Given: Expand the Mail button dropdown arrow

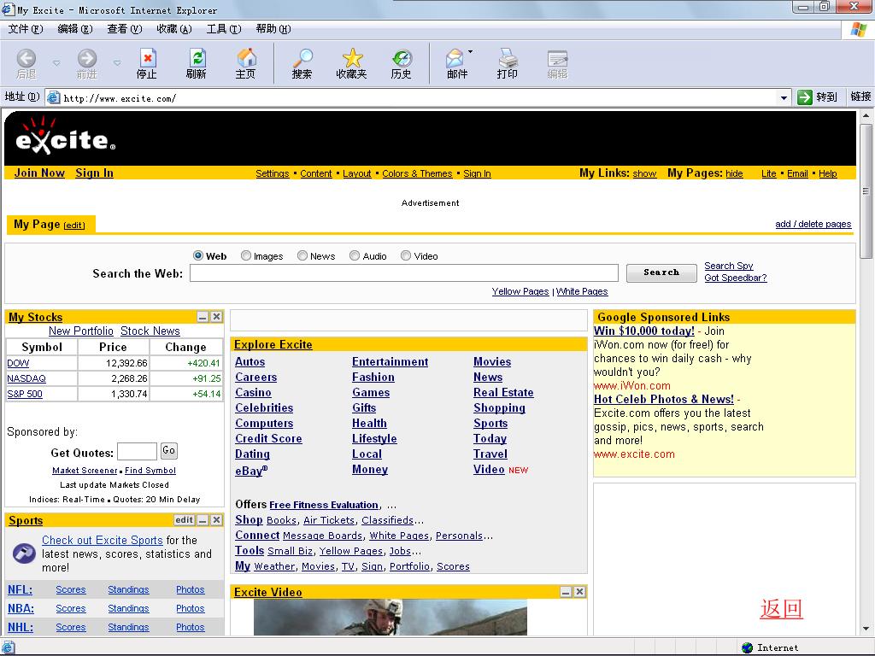Looking at the screenshot, I should point(471,52).
